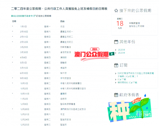Click the chevron before iCal 下載
The height and width of the screenshot is (126, 159).
tap(116, 79)
